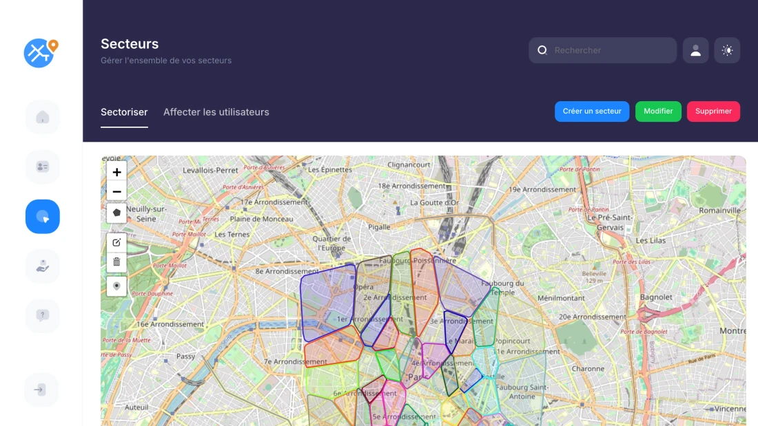Open the hand-check sidebar icon
The height and width of the screenshot is (426, 758).
[43, 266]
